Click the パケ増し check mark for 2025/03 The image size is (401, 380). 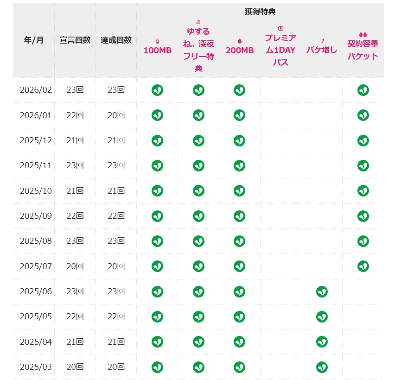tap(322, 367)
